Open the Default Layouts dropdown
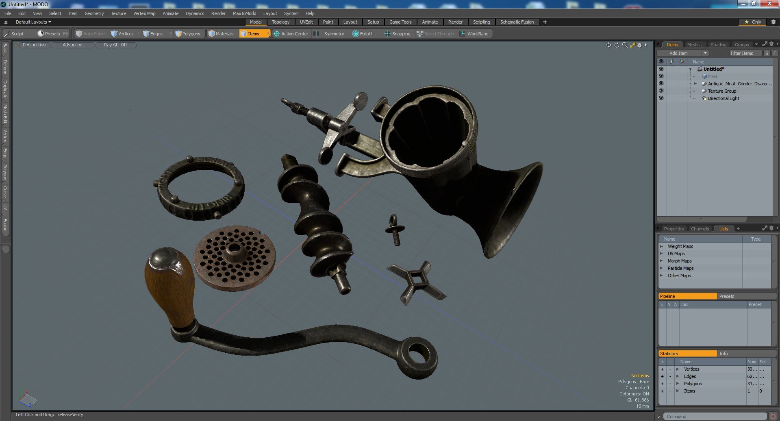The image size is (780, 421). [33, 22]
